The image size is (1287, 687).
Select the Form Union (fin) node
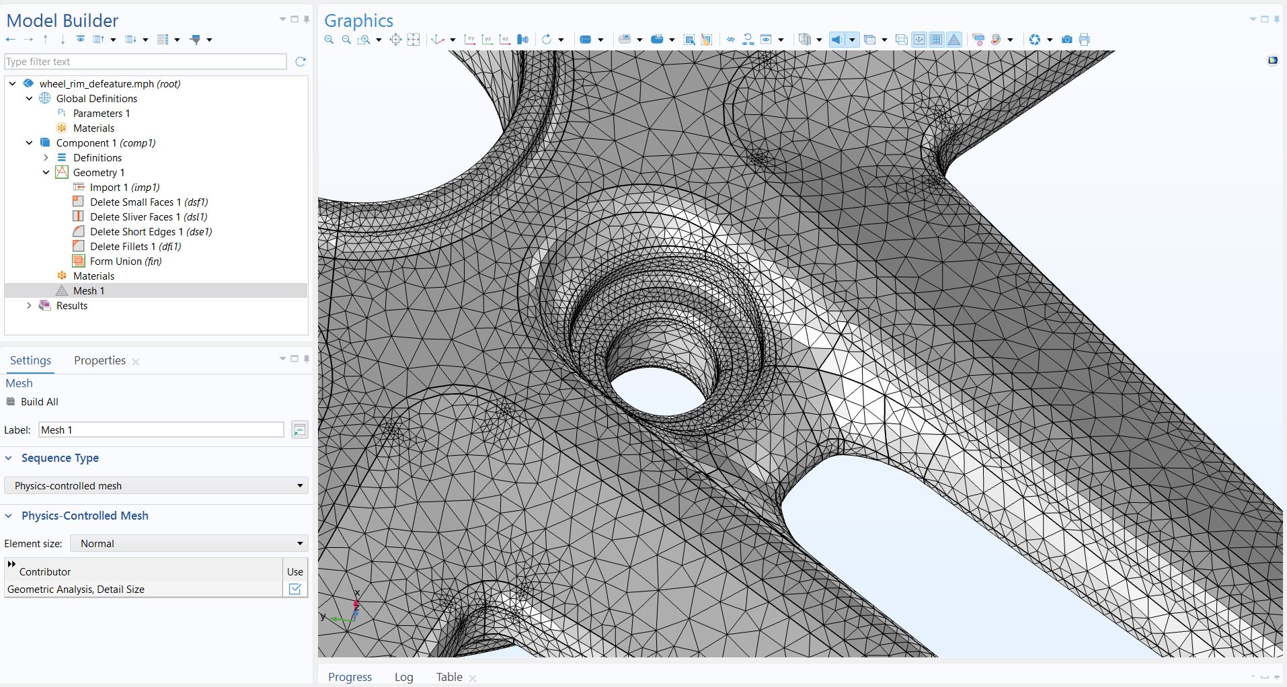tap(126, 261)
